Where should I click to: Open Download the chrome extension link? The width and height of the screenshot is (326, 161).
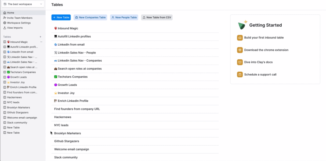click(x=266, y=50)
